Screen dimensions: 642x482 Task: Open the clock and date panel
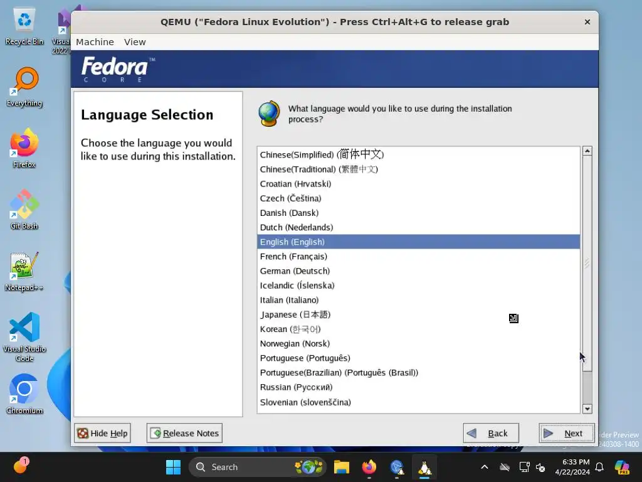(x=572, y=467)
